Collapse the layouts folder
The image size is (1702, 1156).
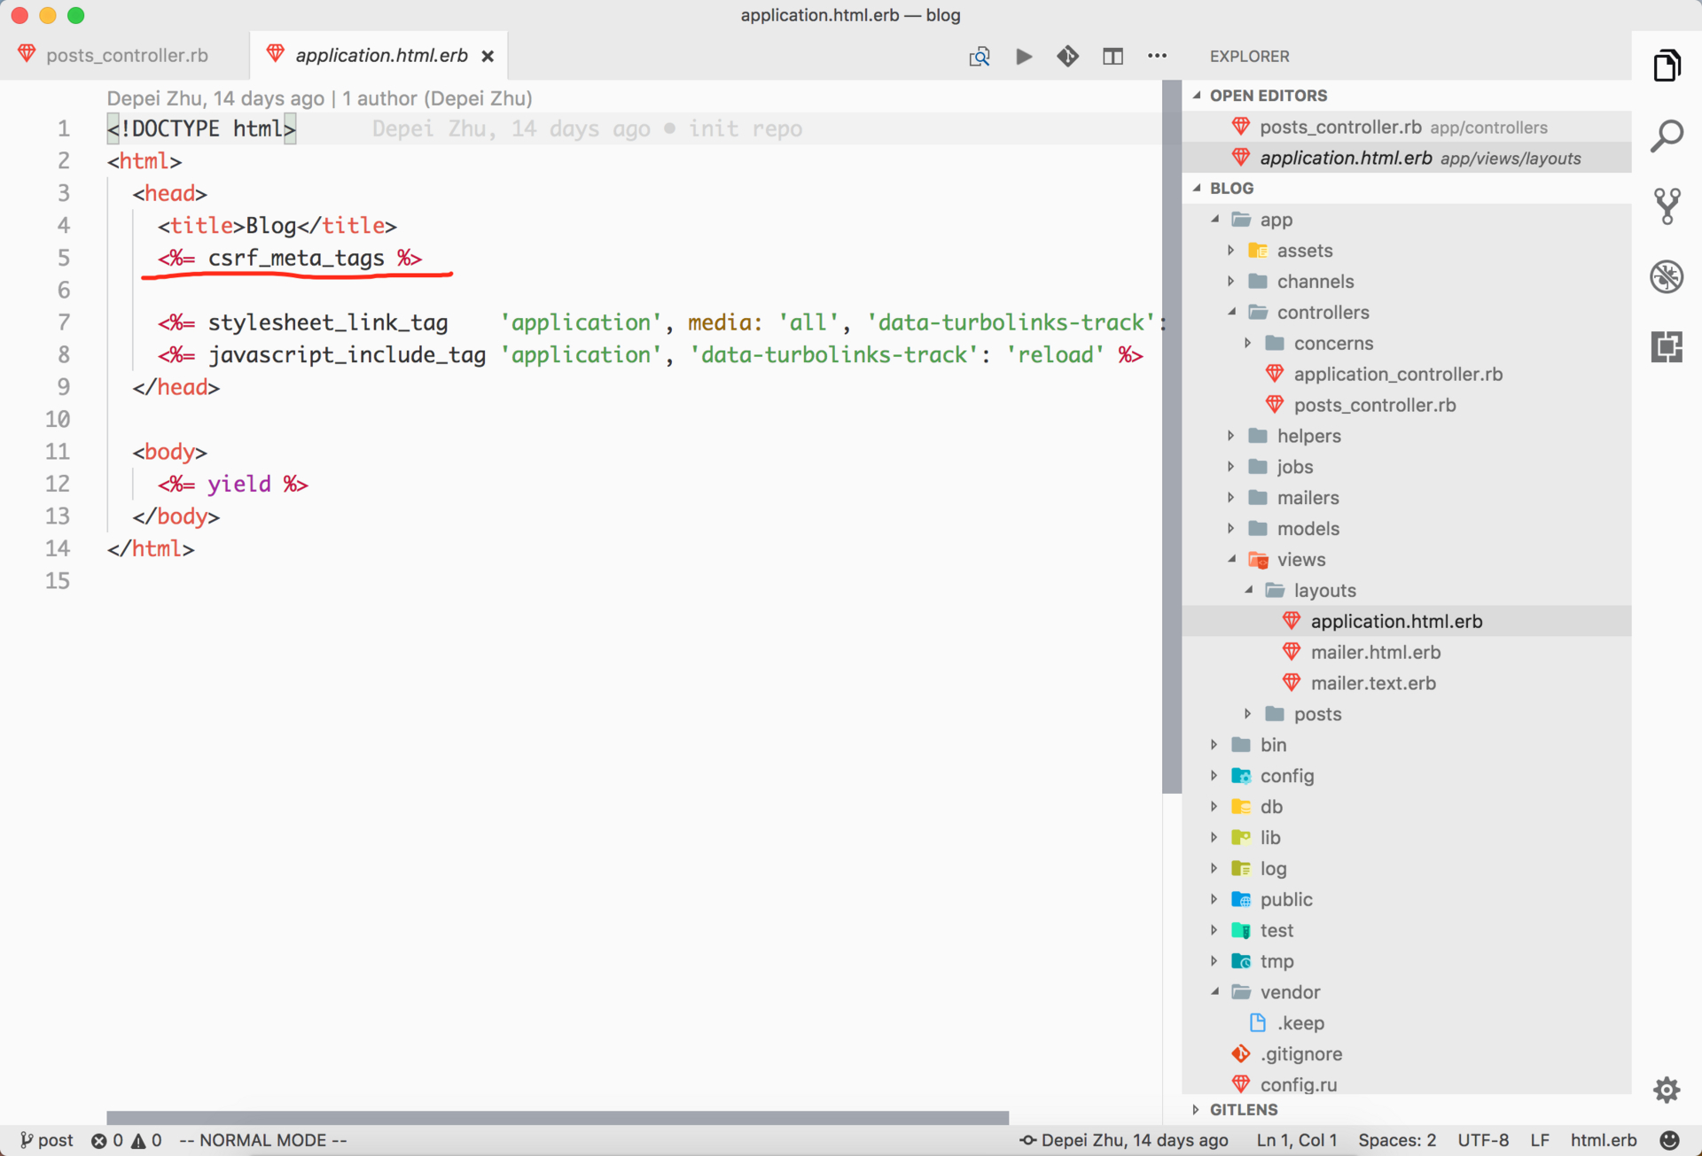(x=1406, y=591)
